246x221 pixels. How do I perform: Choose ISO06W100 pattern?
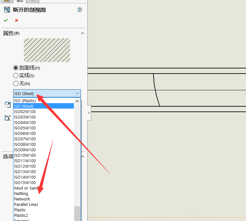point(44,133)
